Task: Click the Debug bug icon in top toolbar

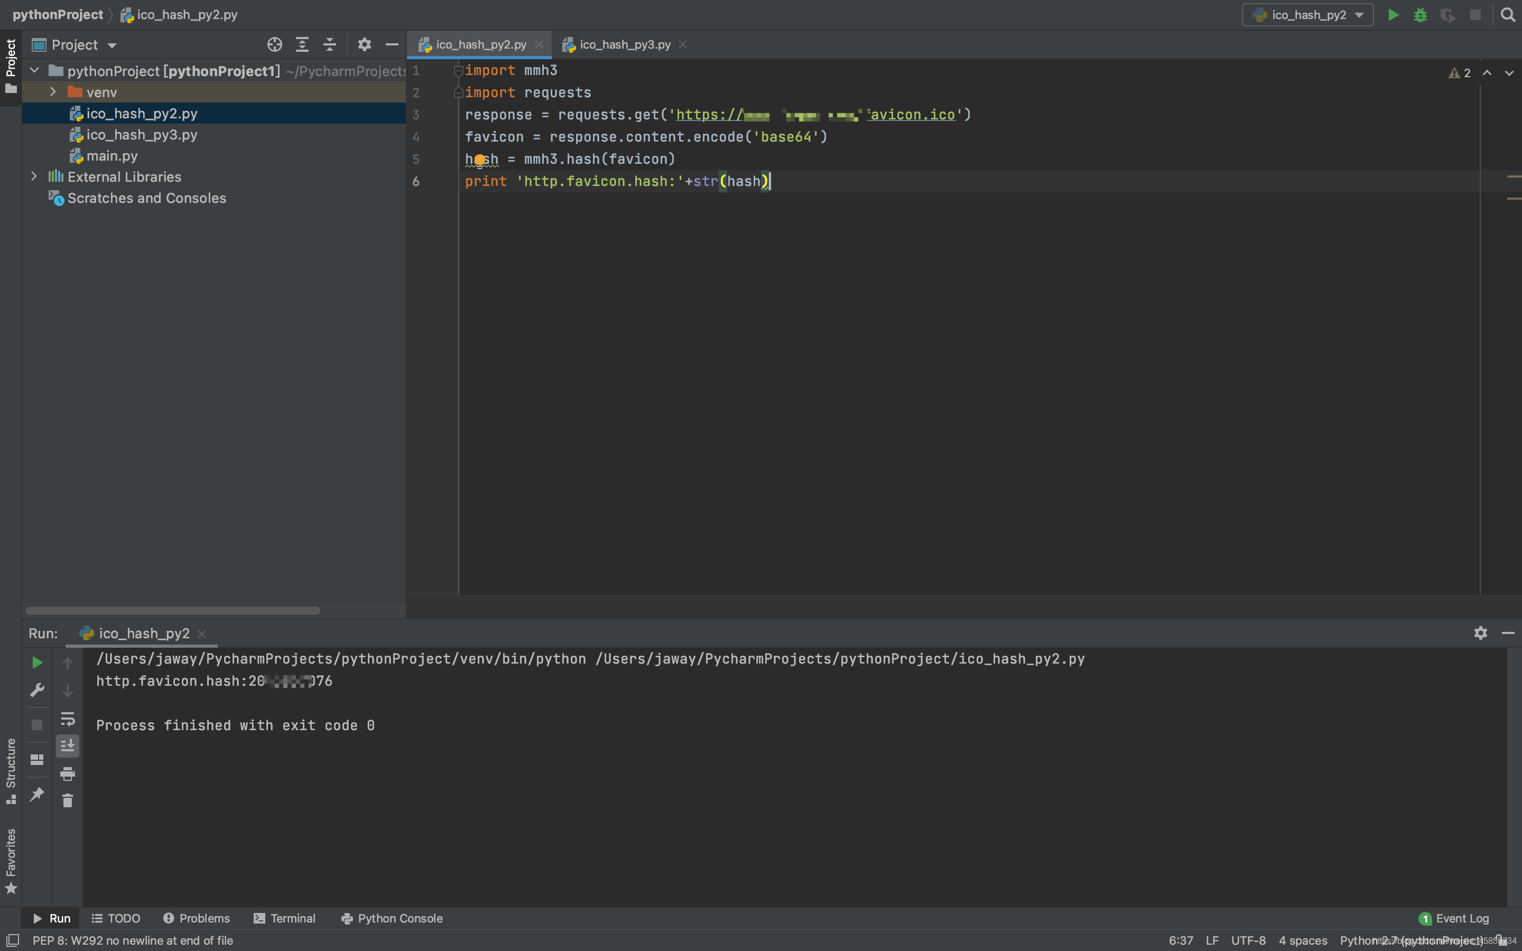Action: (x=1420, y=15)
